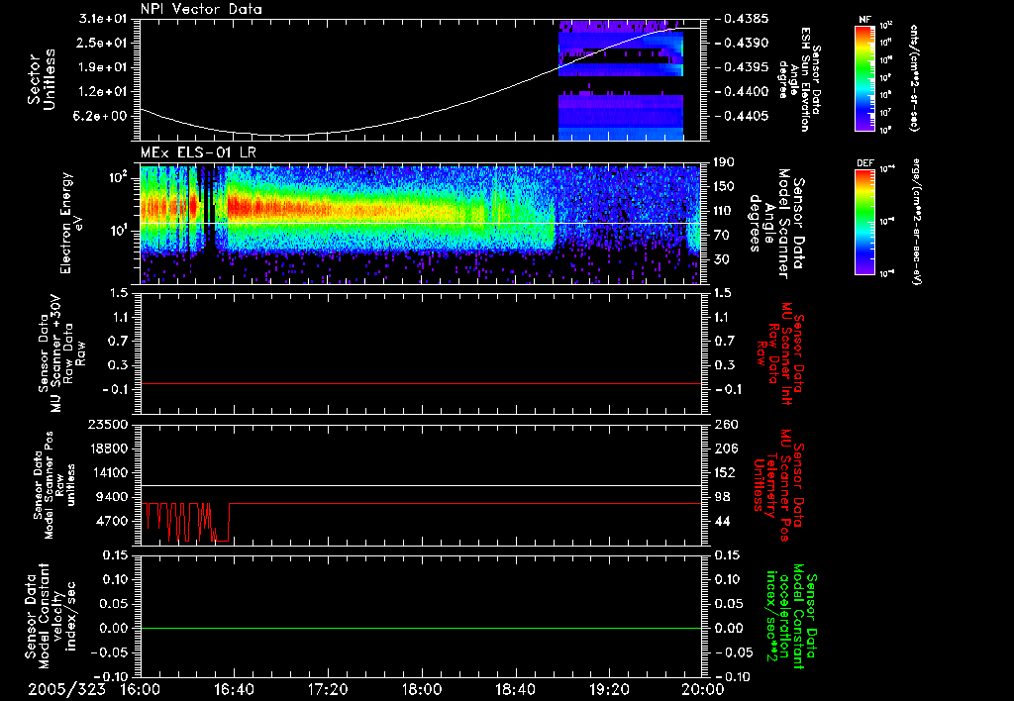This screenshot has height=701, width=1014.
Task: Click the 'ESH Sun Elevation Angle degree' label
Action: pos(800,79)
